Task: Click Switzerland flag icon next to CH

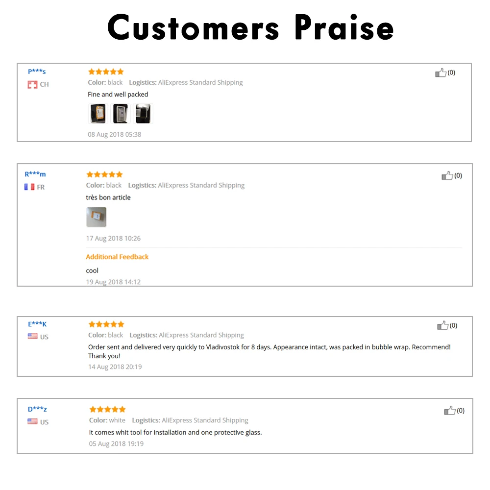Action: tap(32, 85)
